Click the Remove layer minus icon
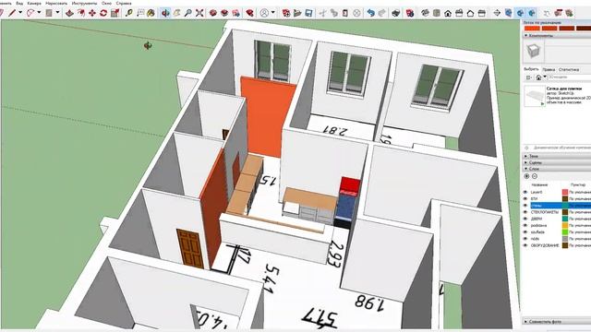The image size is (591, 332). click(x=535, y=176)
